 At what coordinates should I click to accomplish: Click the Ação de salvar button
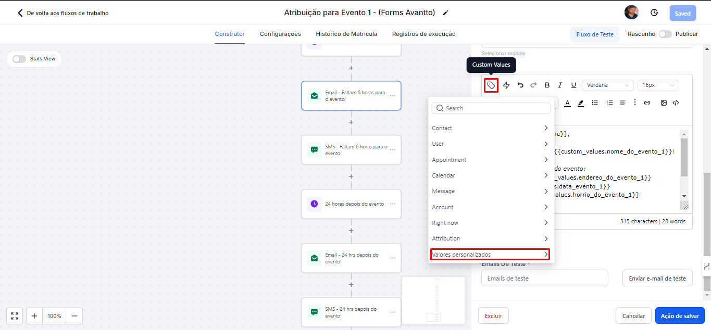click(x=679, y=316)
